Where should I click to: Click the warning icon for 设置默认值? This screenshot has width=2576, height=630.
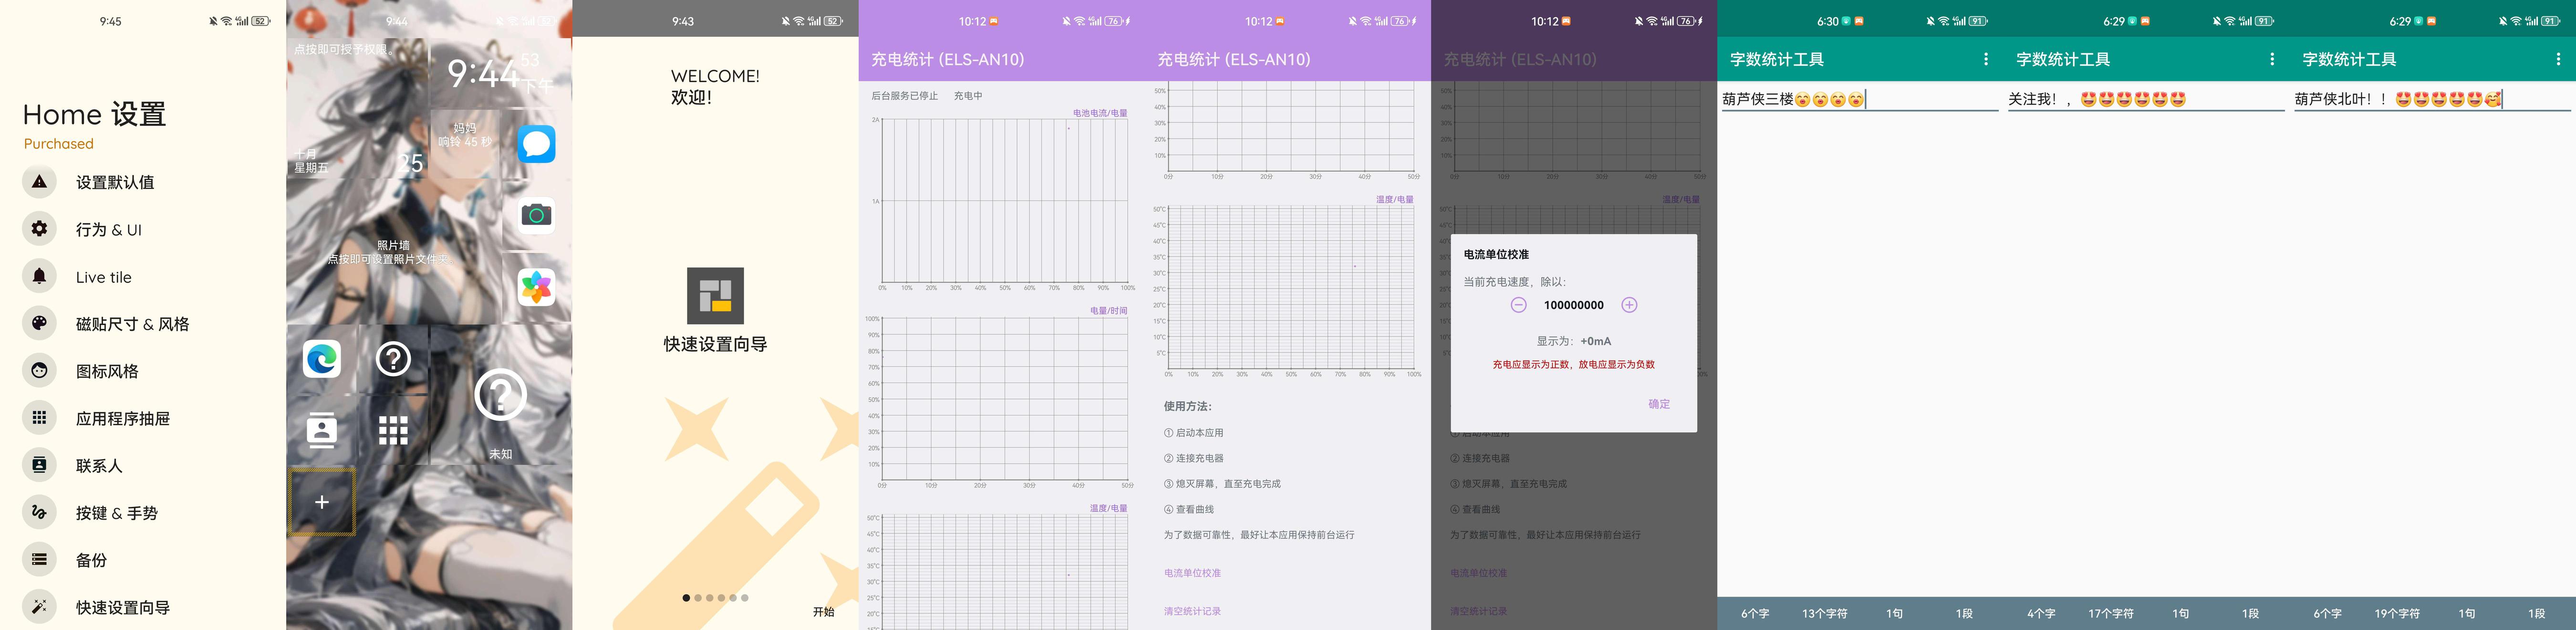click(x=39, y=182)
